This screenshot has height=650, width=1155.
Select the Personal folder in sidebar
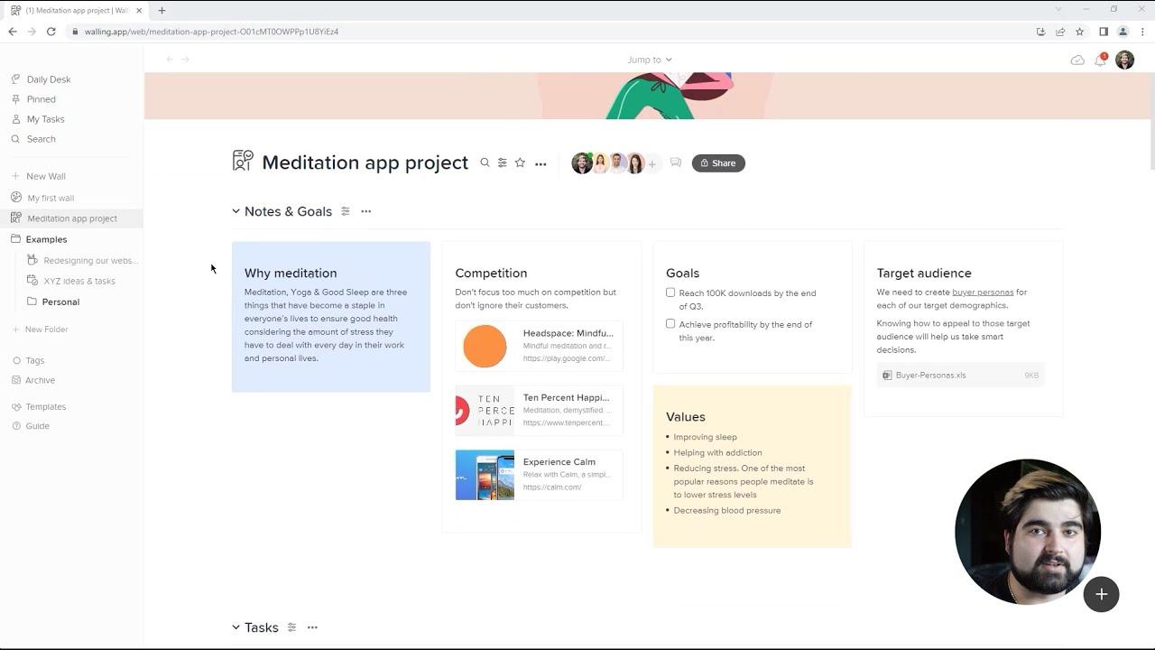pos(60,302)
